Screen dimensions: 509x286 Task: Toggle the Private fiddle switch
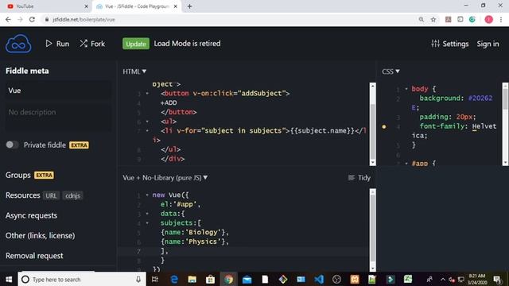coord(13,145)
